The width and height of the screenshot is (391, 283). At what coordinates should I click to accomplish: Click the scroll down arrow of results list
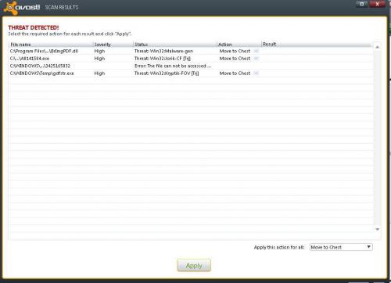tap(377, 229)
